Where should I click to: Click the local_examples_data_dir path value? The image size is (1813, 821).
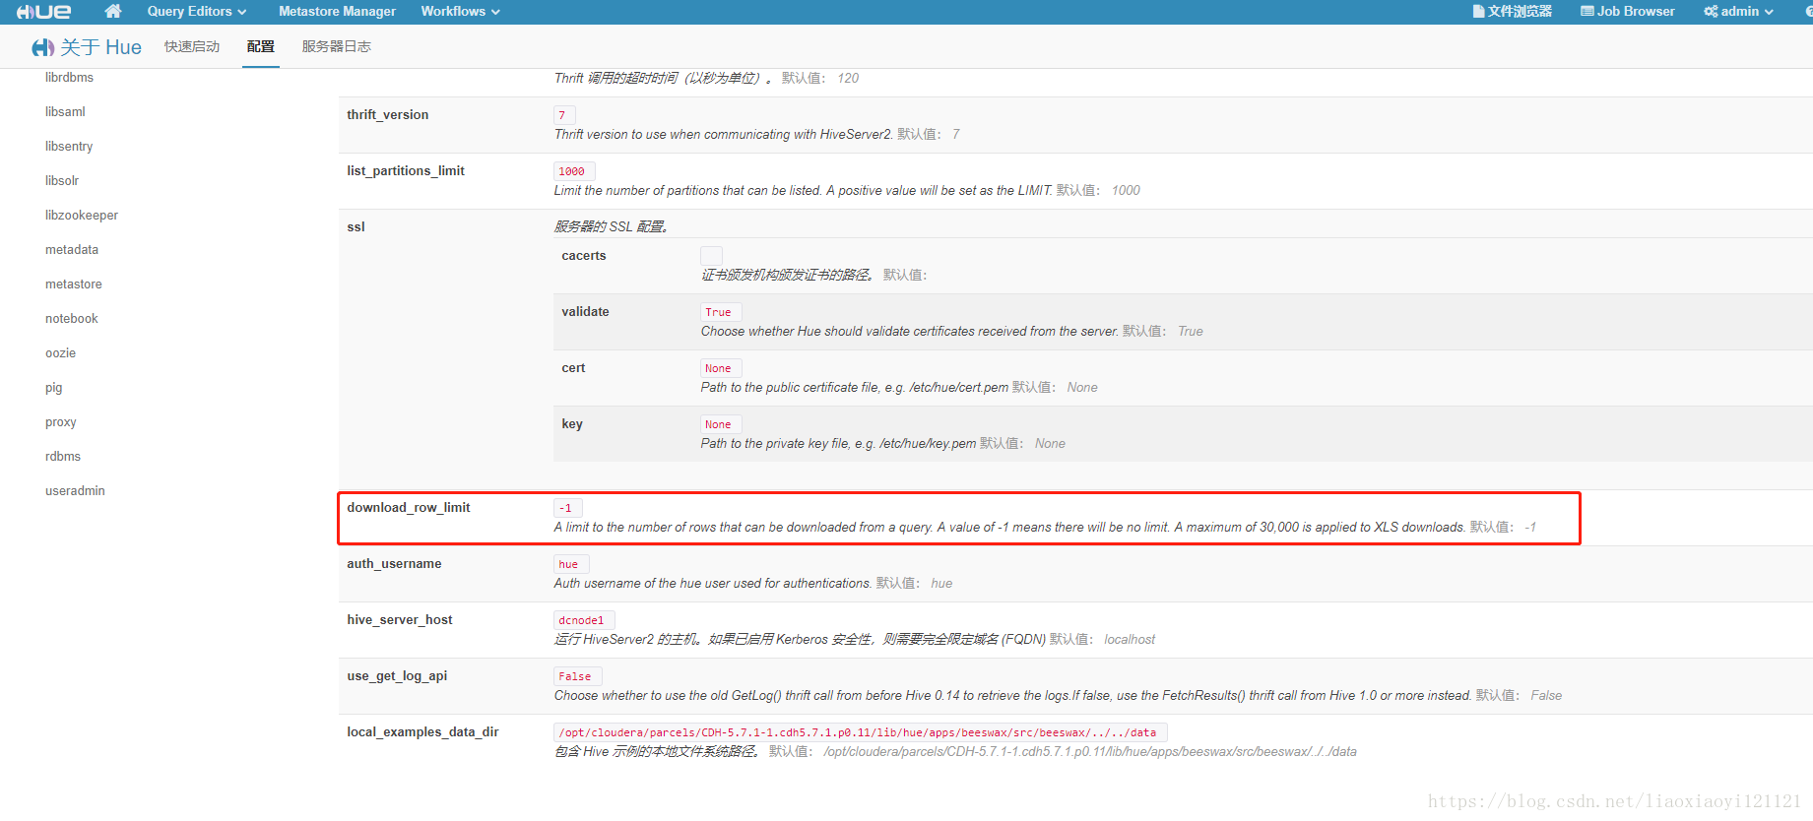point(861,732)
